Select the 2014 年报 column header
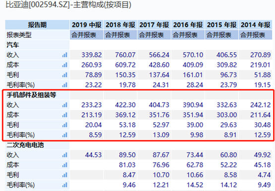The height and width of the screenshot is (191, 275). click(256, 25)
